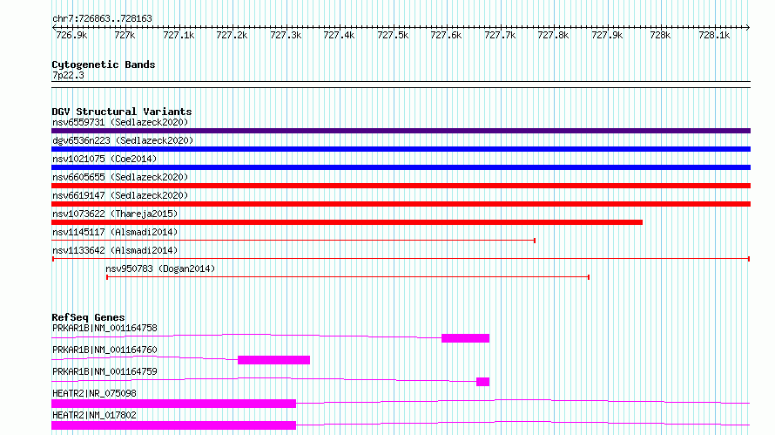Screen dimensions: 775x435
Task: Click gene label HEATR2|NM_017802
Action: [94, 415]
